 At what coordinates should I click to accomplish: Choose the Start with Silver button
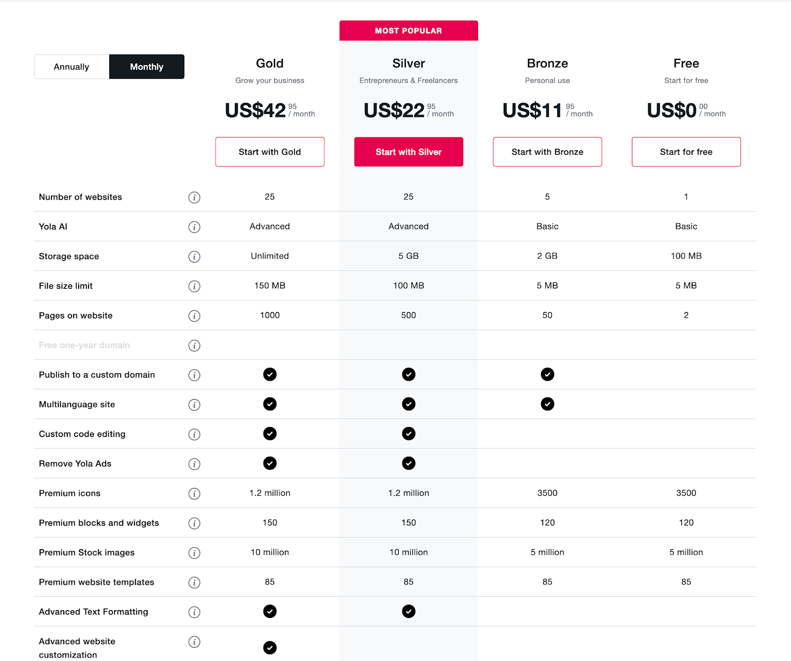click(x=409, y=152)
